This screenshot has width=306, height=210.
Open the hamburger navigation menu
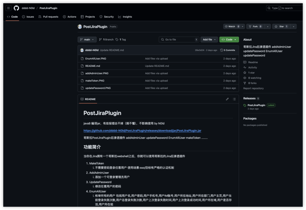[x=8, y=8]
